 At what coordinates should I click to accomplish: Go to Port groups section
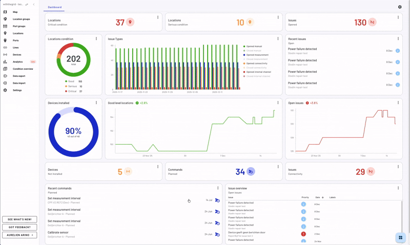pyautogui.click(x=19, y=26)
